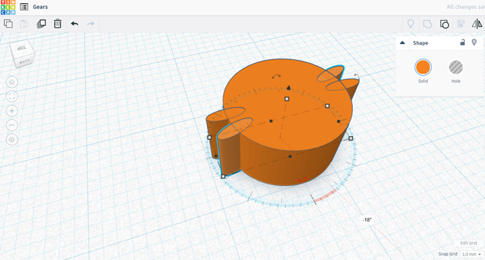Switch to orthographic view icon
Image resolution: width=485 pixels, height=260 pixels.
[x=12, y=140]
